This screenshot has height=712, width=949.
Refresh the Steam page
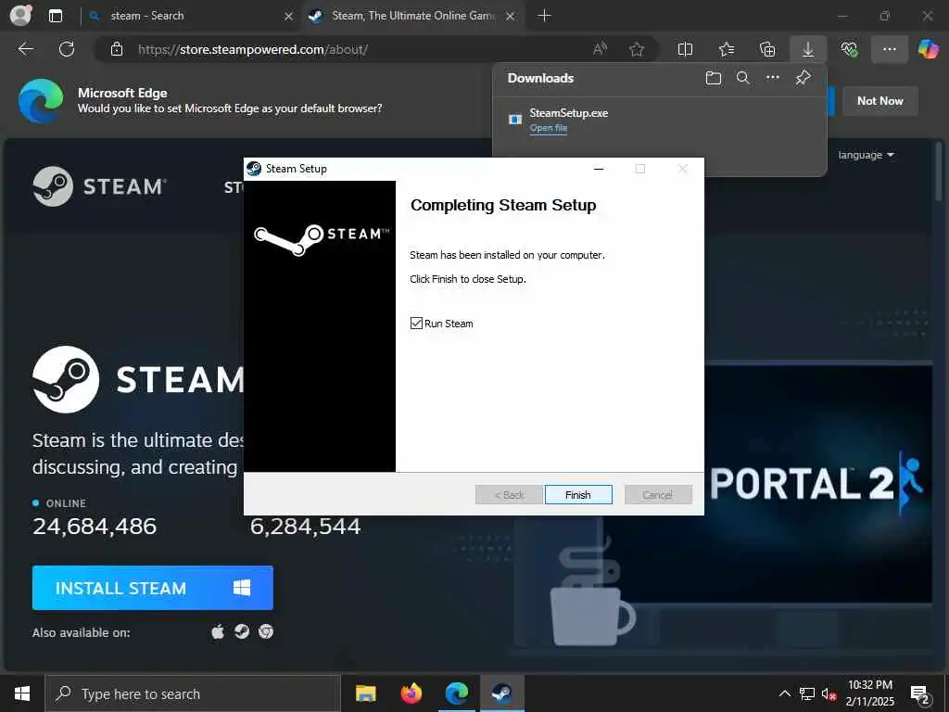point(67,49)
